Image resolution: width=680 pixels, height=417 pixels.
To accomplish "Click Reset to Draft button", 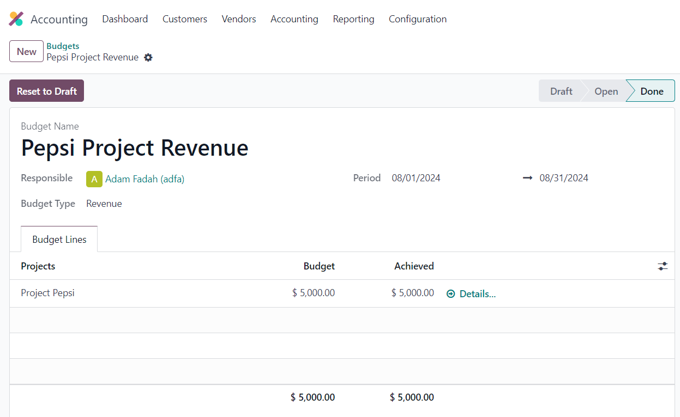I will pos(47,91).
